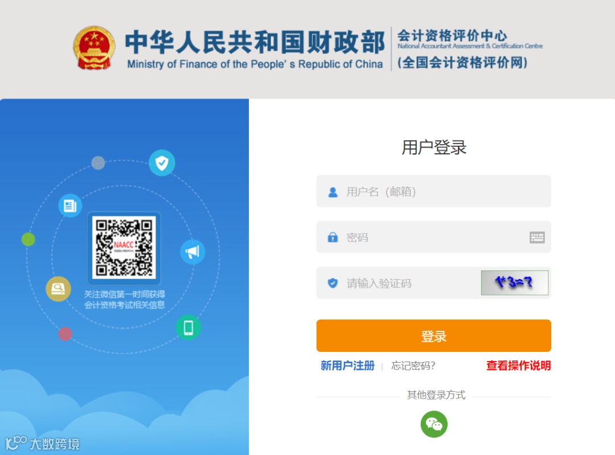Click the green mobile phone icon
The image size is (615, 455).
188,327
